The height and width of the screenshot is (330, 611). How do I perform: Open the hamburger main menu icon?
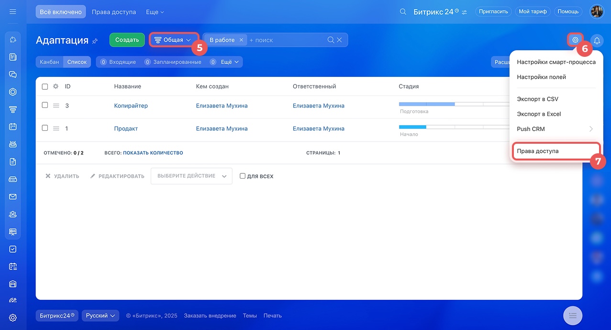pyautogui.click(x=13, y=11)
